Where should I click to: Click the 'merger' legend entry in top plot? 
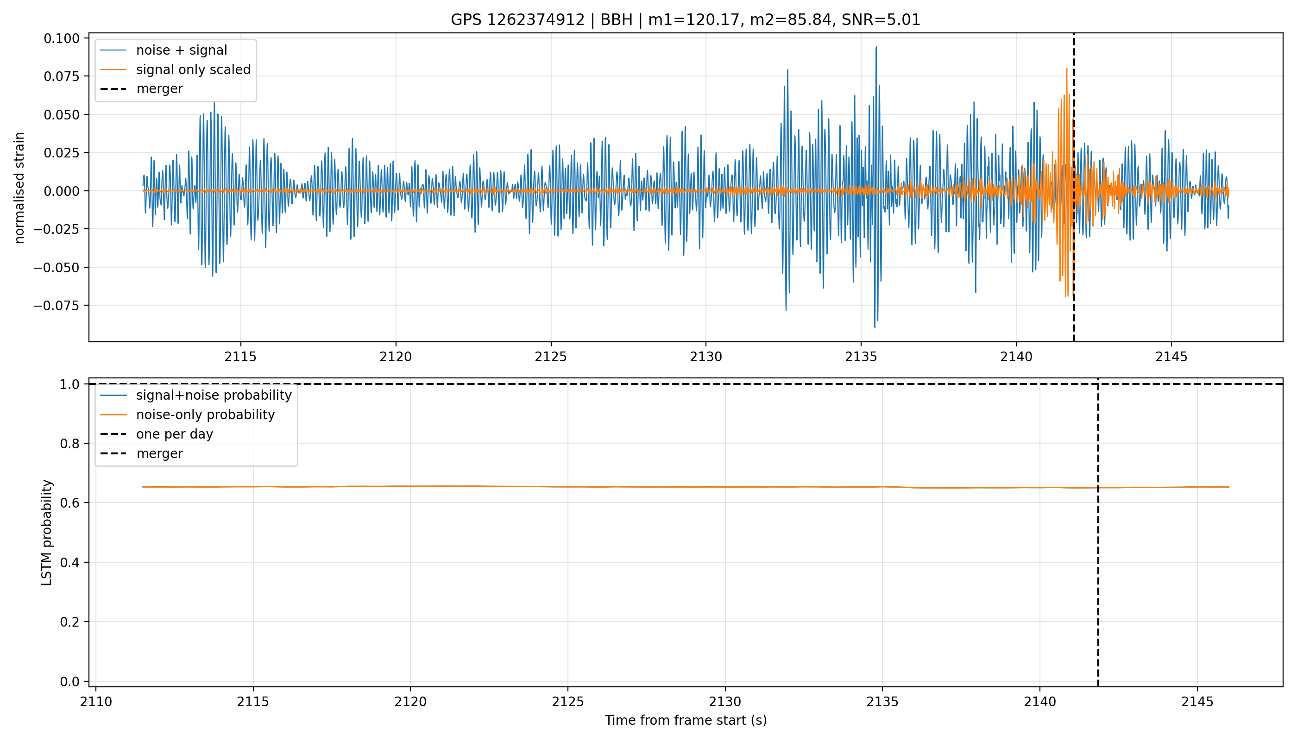click(141, 88)
